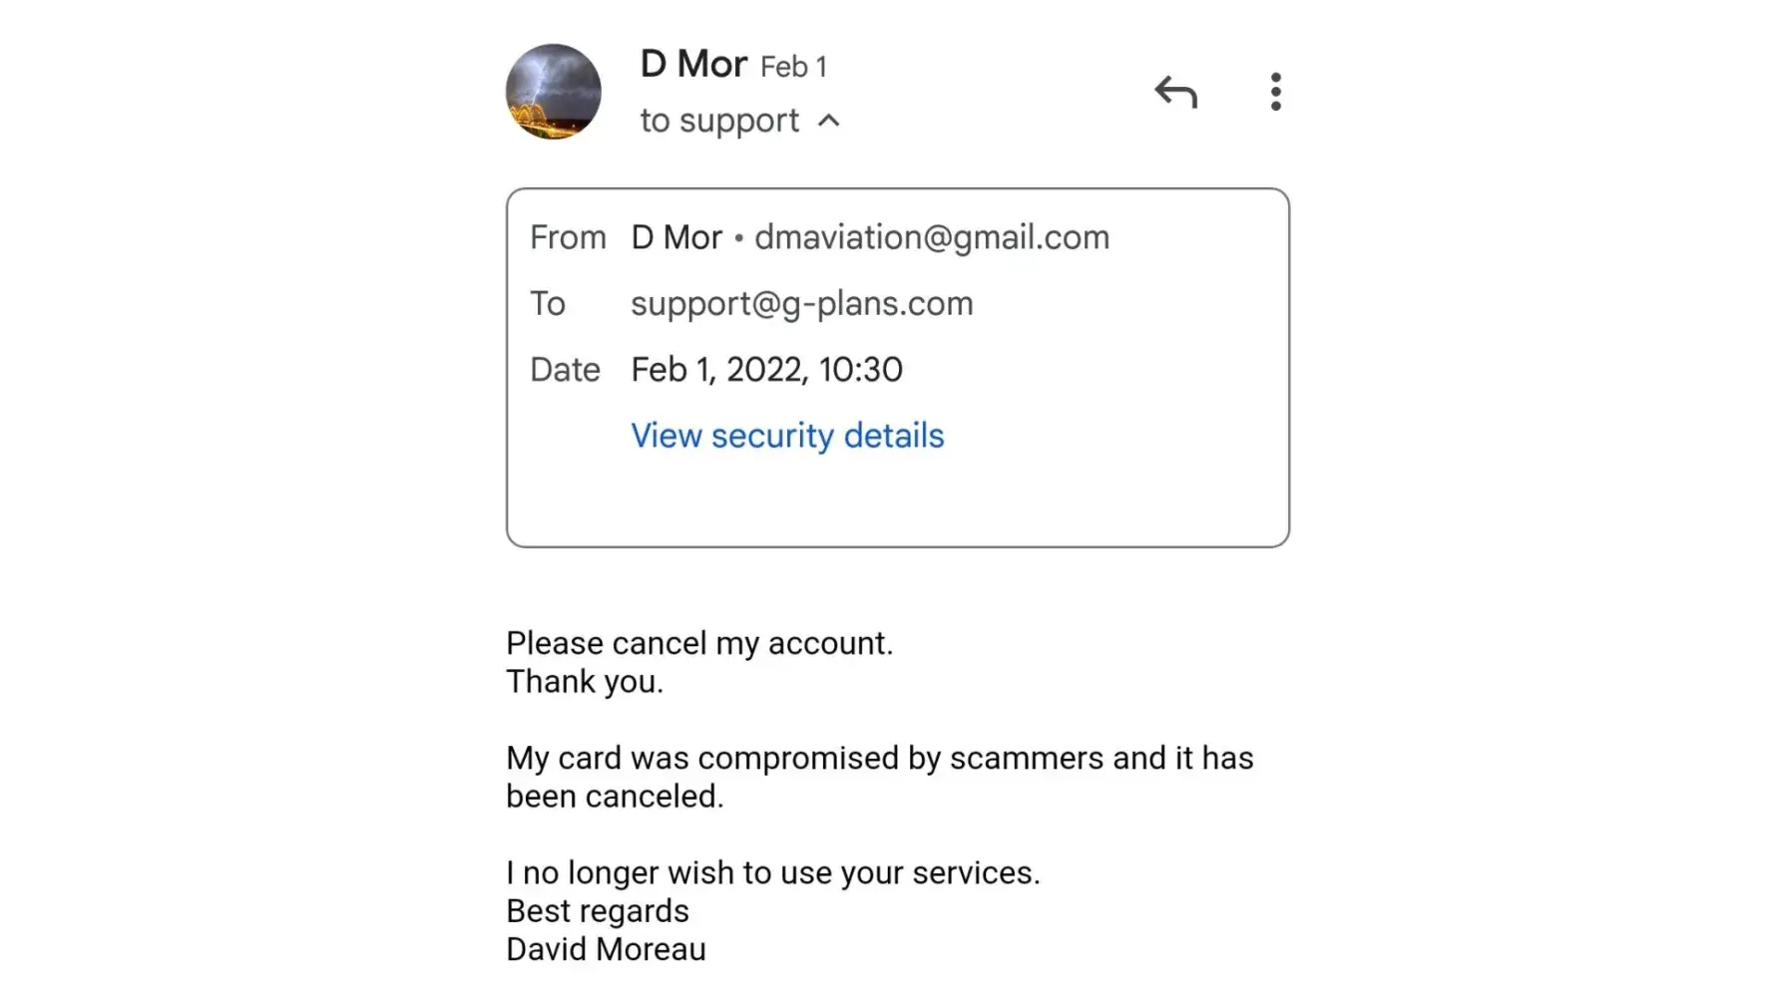Click the 'To' field label
This screenshot has width=1774, height=997.
point(547,303)
